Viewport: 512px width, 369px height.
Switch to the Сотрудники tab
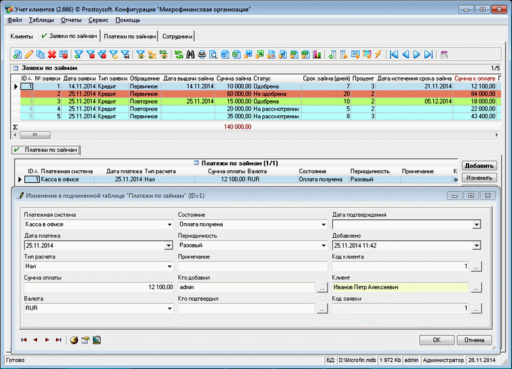tap(177, 36)
